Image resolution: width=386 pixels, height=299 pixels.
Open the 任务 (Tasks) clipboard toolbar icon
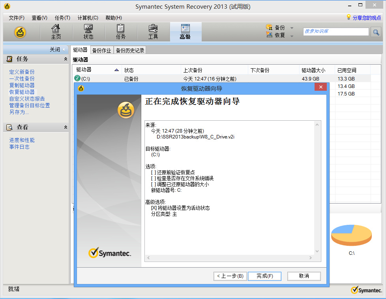[x=121, y=32]
